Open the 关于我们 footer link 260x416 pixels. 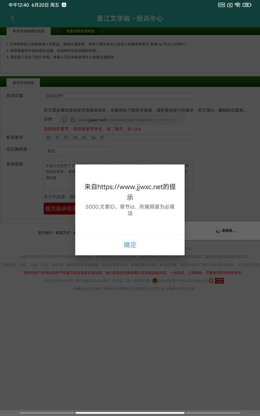pyautogui.click(x=45, y=233)
